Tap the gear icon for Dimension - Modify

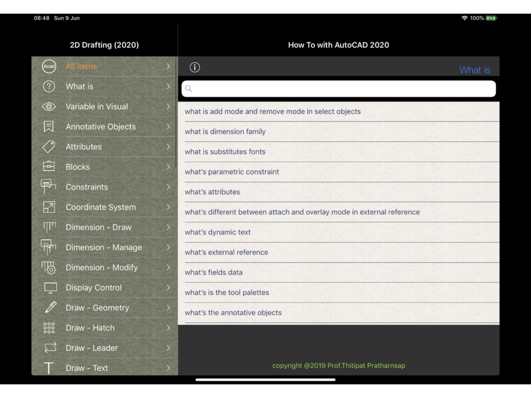tap(49, 267)
